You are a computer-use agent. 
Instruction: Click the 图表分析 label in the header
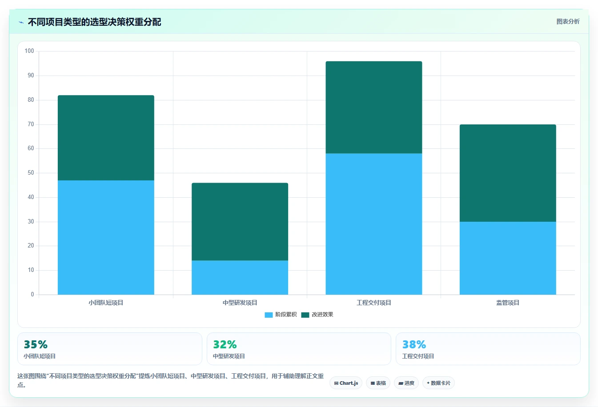pyautogui.click(x=568, y=21)
